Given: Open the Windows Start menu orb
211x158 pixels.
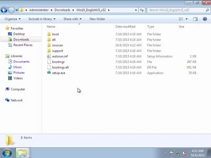Looking at the screenshot, I should [x=7, y=153].
